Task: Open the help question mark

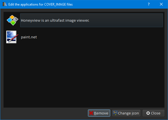Action: (149, 4)
